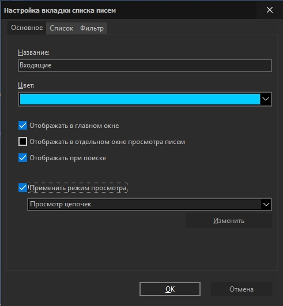Image resolution: width=283 pixels, height=306 pixels.
Task: Click the Применить режим просмотра label
Action: 78,188
